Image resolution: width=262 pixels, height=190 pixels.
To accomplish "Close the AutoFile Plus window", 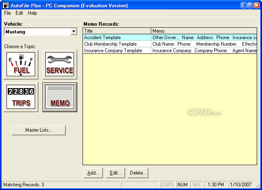I will tap(257, 5).
